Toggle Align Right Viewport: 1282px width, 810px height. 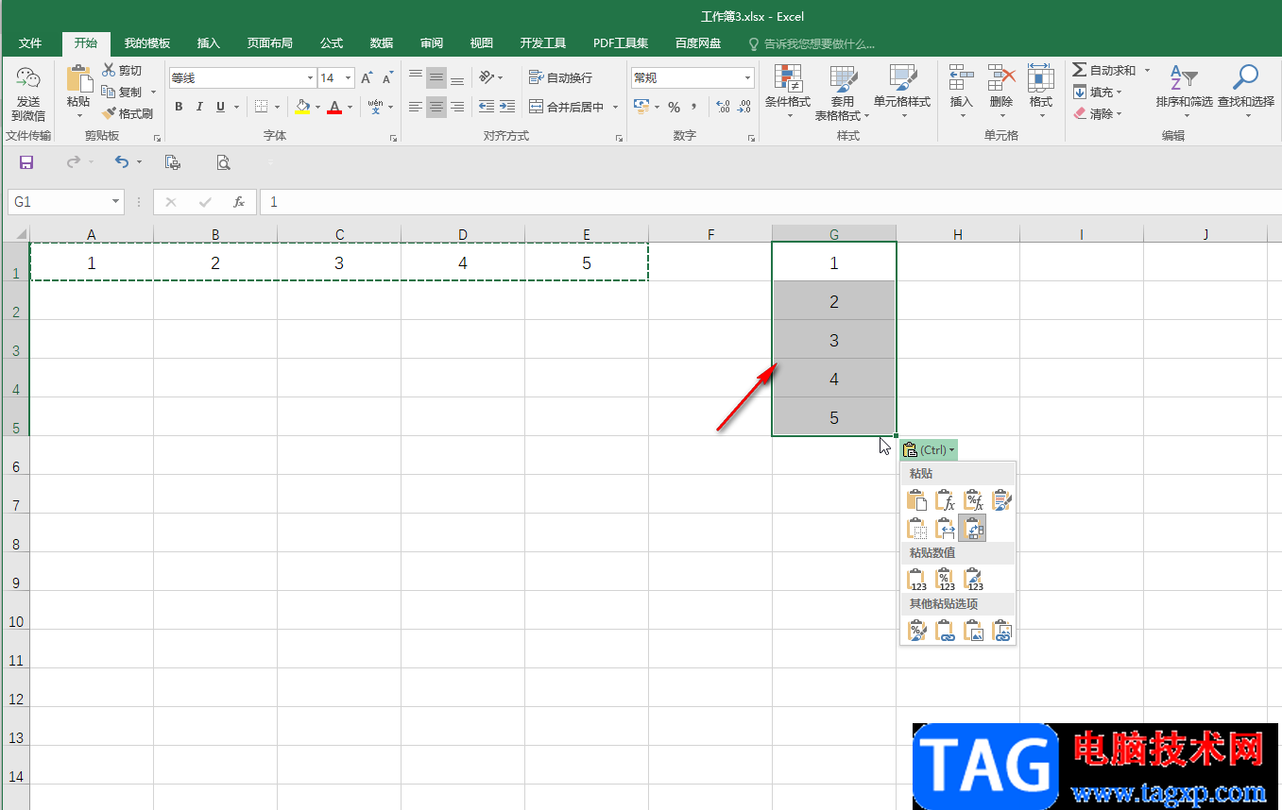click(457, 107)
